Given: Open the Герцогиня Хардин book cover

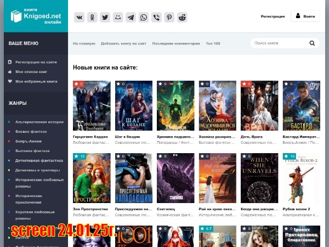Looking at the screenshot, I should point(92,105).
